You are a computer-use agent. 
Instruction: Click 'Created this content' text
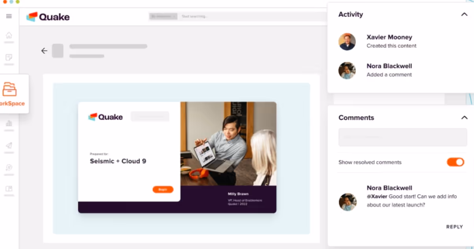tap(391, 46)
